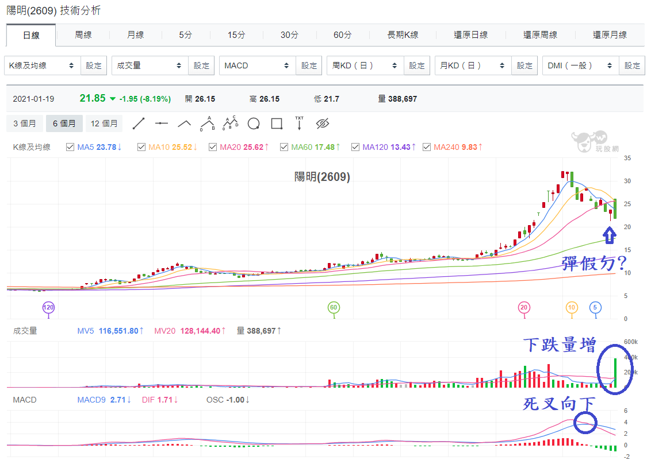651x464 pixels.
Task: Click the OSC -1.00 value
Action: (228, 400)
